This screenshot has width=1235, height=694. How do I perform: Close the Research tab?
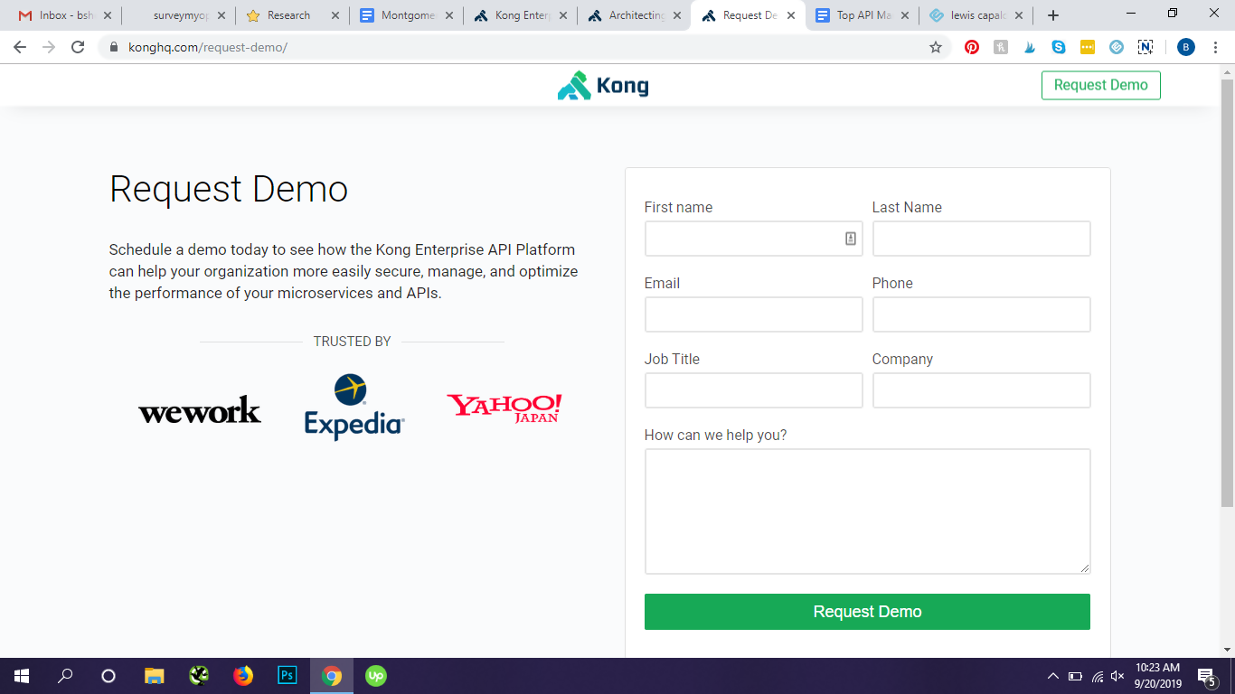335,15
